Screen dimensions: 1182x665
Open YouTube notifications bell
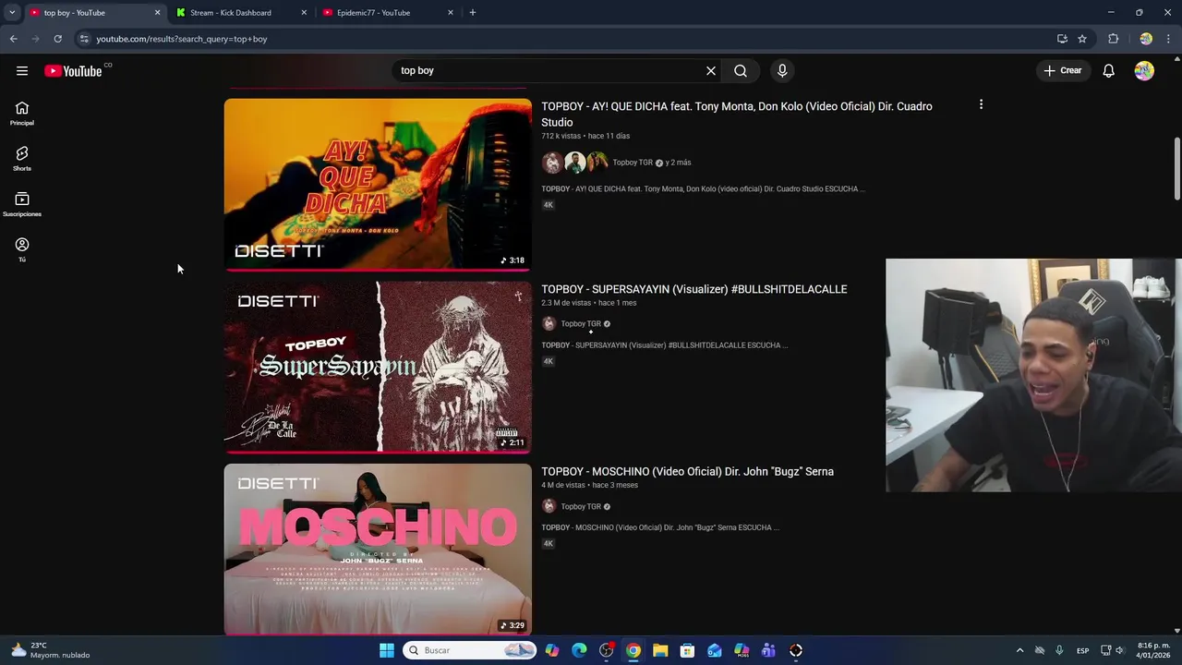pyautogui.click(x=1109, y=71)
